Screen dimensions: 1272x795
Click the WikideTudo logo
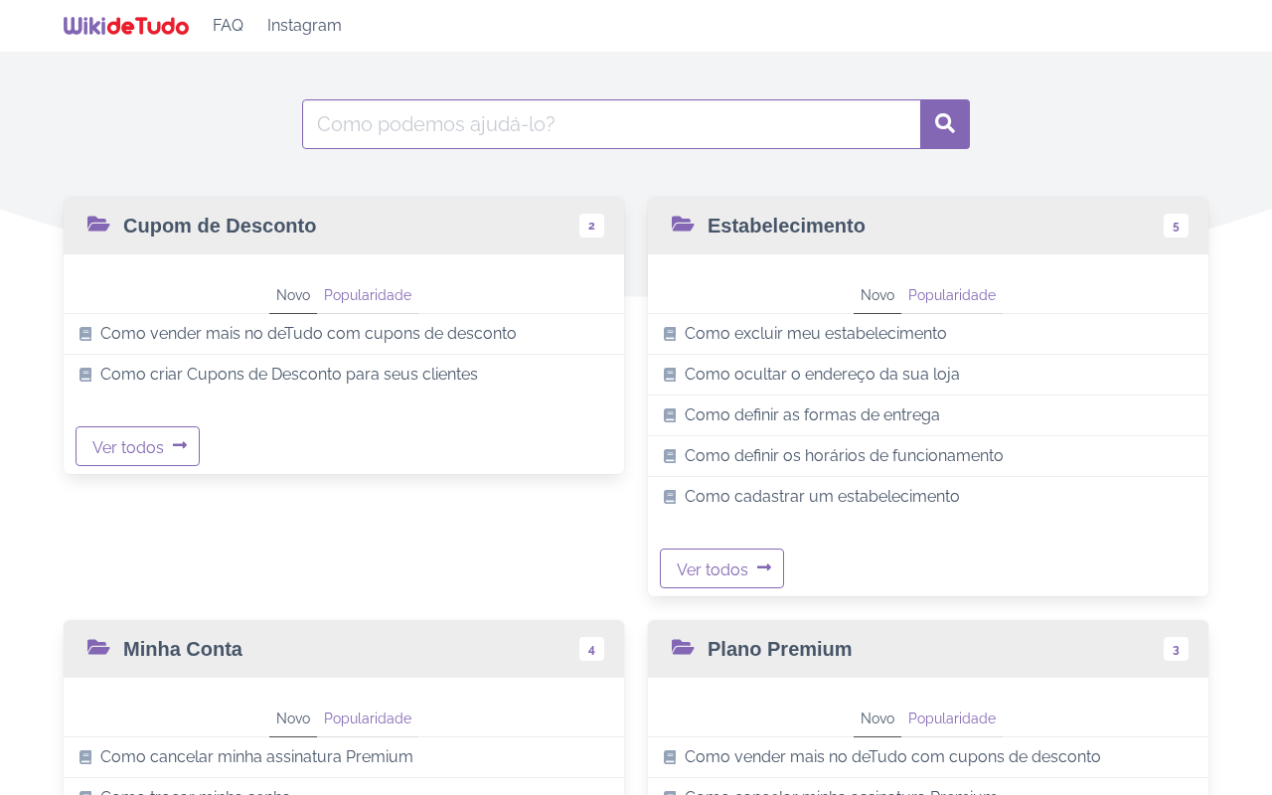click(x=126, y=26)
